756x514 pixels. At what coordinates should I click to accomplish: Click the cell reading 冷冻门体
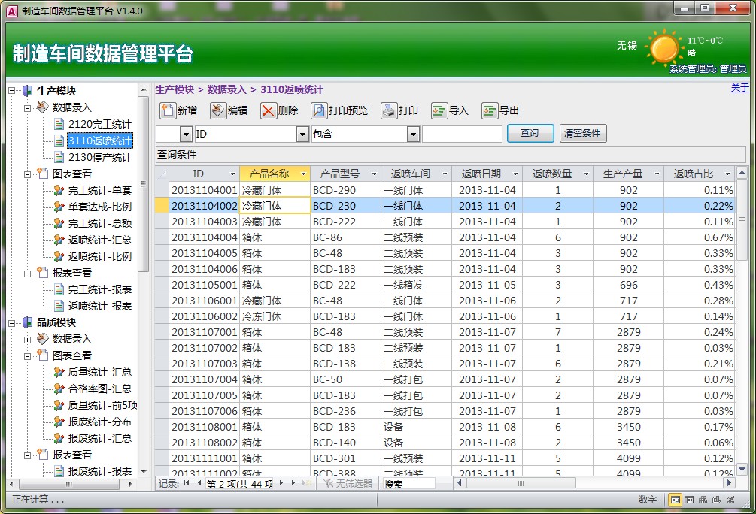point(275,316)
